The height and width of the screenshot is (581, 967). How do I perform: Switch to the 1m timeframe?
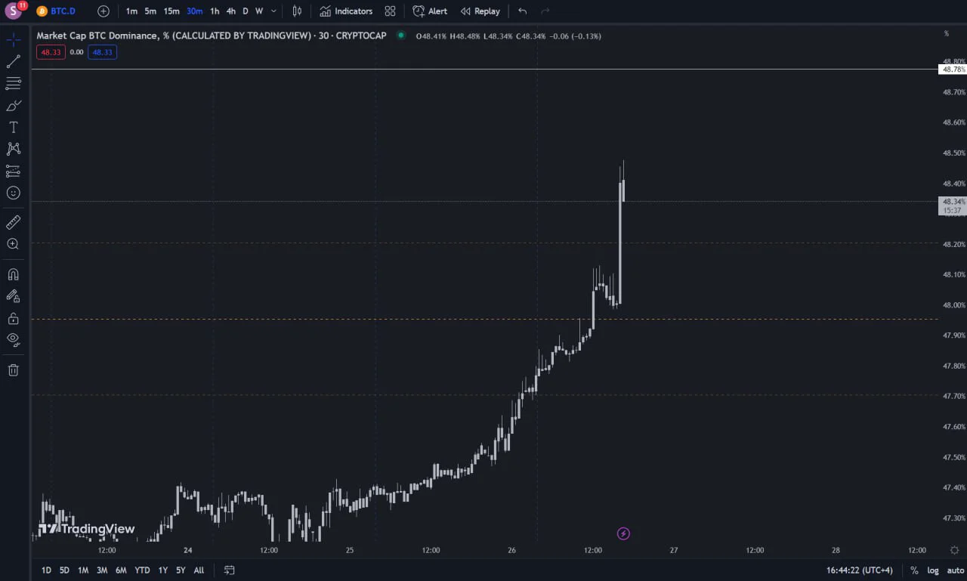coord(131,11)
